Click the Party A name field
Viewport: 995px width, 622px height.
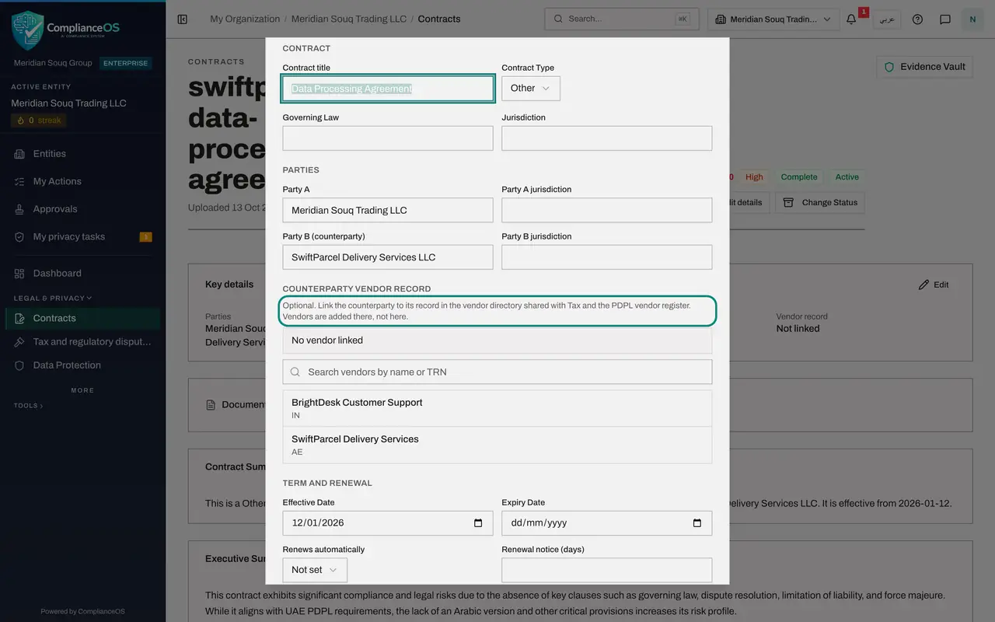click(388, 210)
